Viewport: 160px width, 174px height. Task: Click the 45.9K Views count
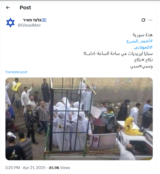[x=59, y=167]
